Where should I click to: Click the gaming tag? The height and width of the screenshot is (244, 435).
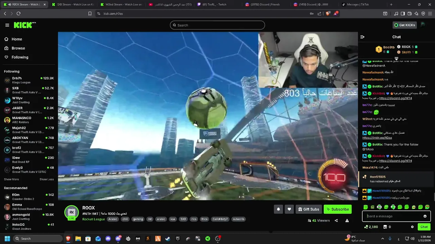138,219
